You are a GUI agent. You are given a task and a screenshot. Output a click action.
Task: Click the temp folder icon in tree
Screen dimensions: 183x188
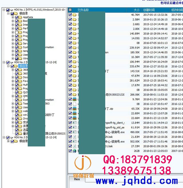21,51
